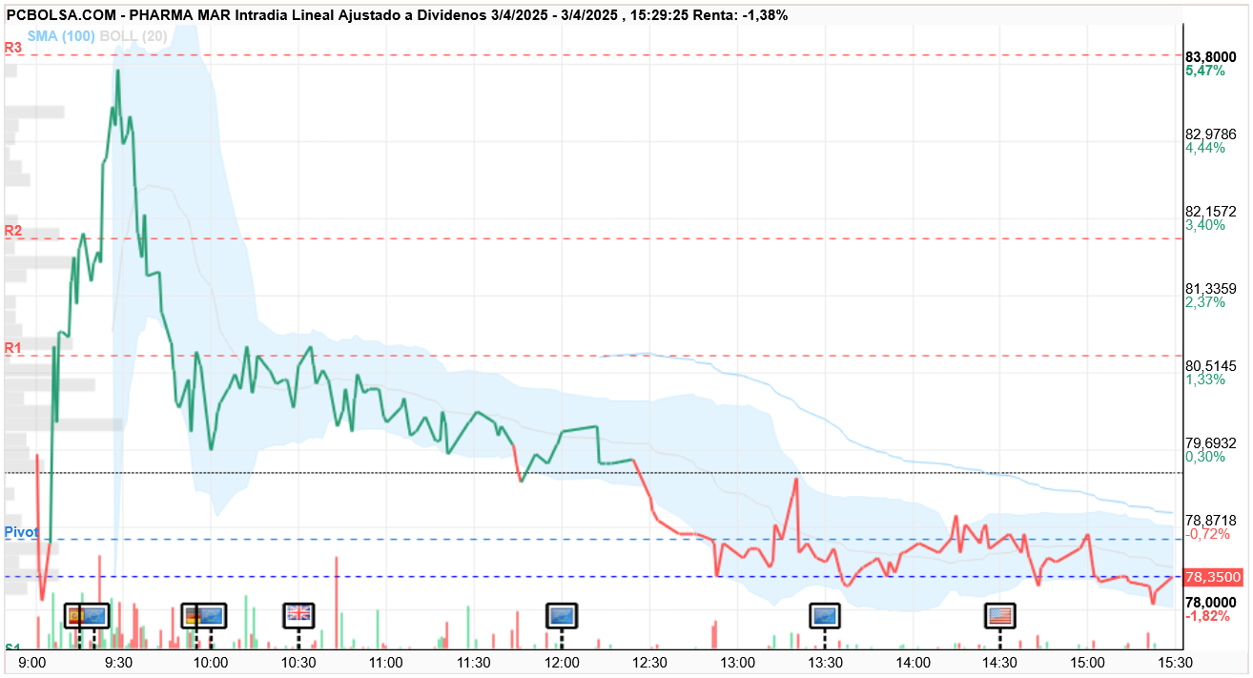
Task: Click the 10:30 time axis label
Action: point(298,662)
